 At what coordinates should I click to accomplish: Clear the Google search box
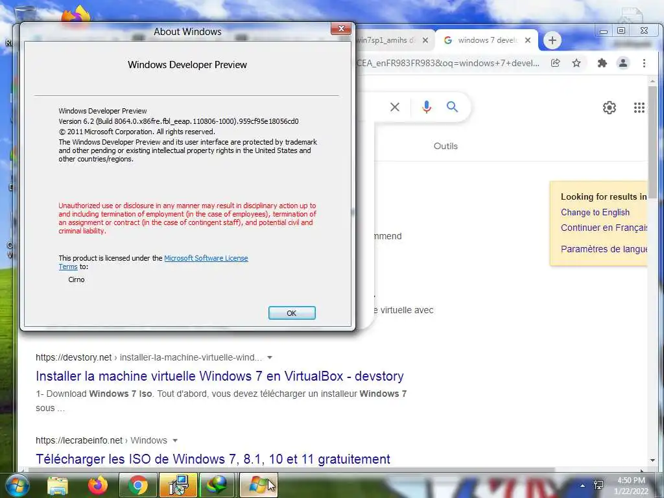tap(395, 107)
